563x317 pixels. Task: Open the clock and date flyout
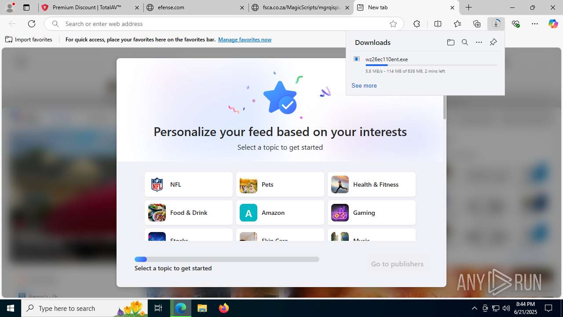[526, 308]
